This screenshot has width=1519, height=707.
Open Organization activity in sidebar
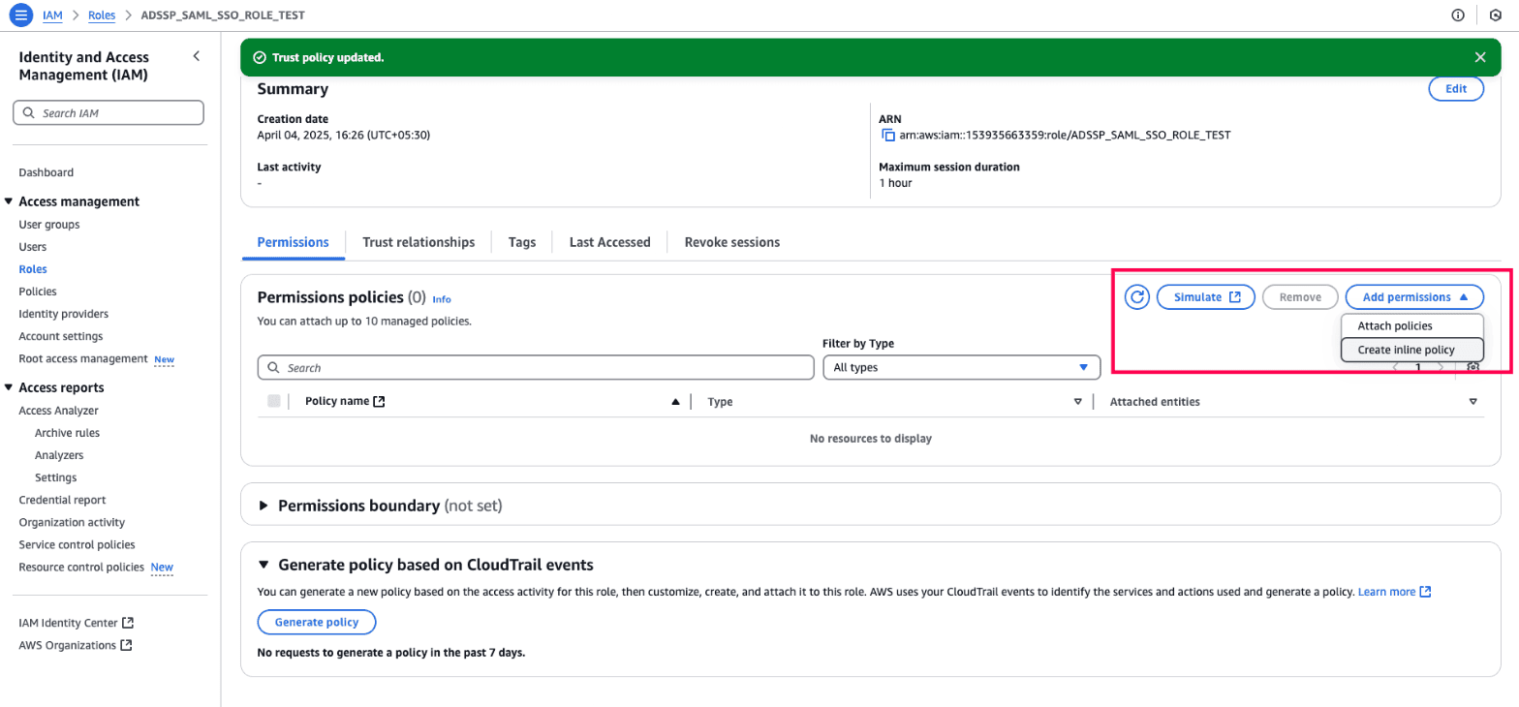click(72, 522)
